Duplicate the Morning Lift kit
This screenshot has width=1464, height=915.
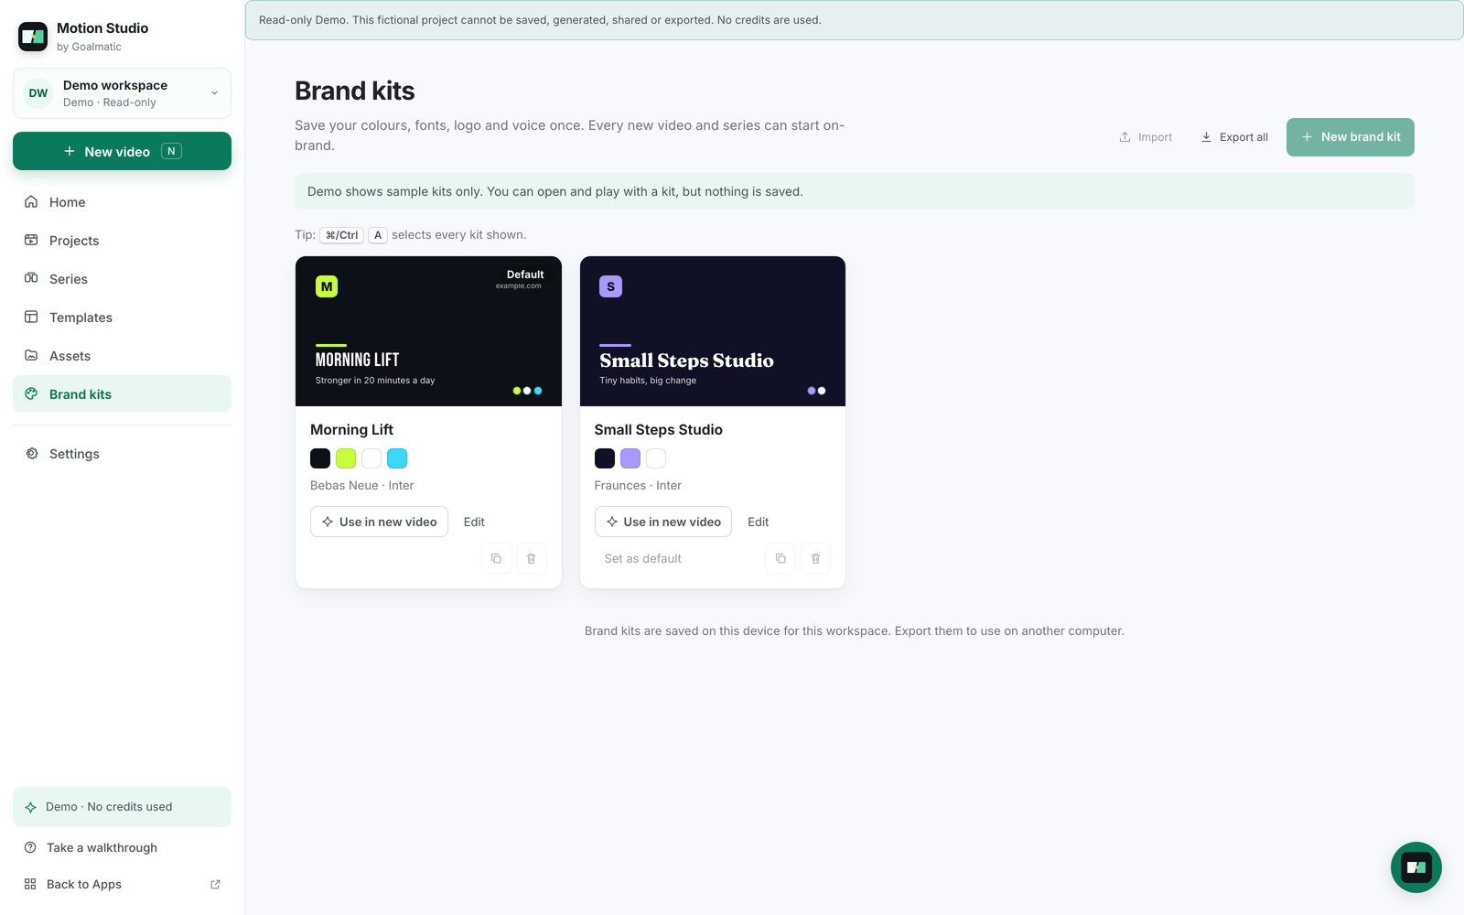[496, 558]
